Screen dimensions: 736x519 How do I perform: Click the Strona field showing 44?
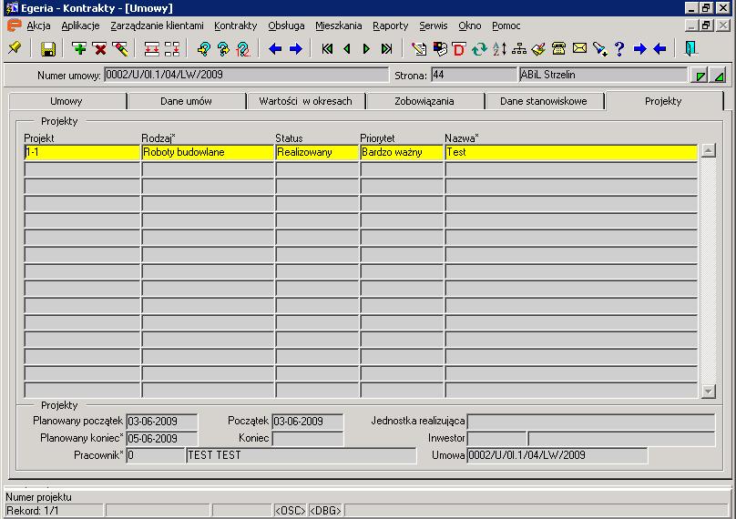click(474, 75)
